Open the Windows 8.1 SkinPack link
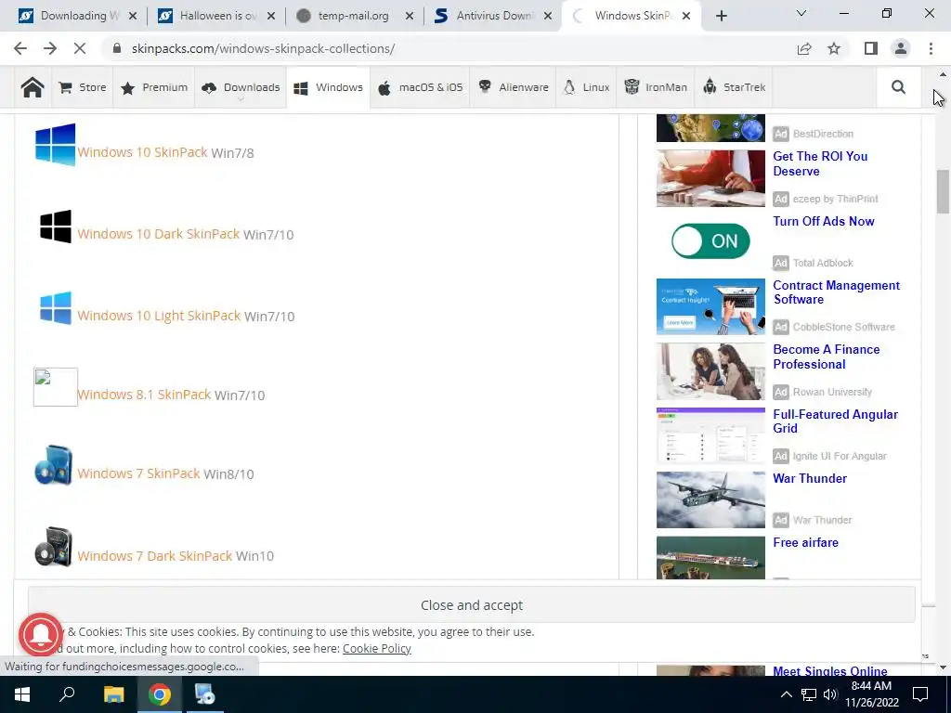 (144, 395)
